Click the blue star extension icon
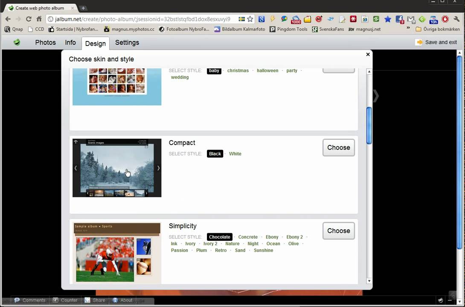Screen dimensions: 465x307 click(x=388, y=19)
